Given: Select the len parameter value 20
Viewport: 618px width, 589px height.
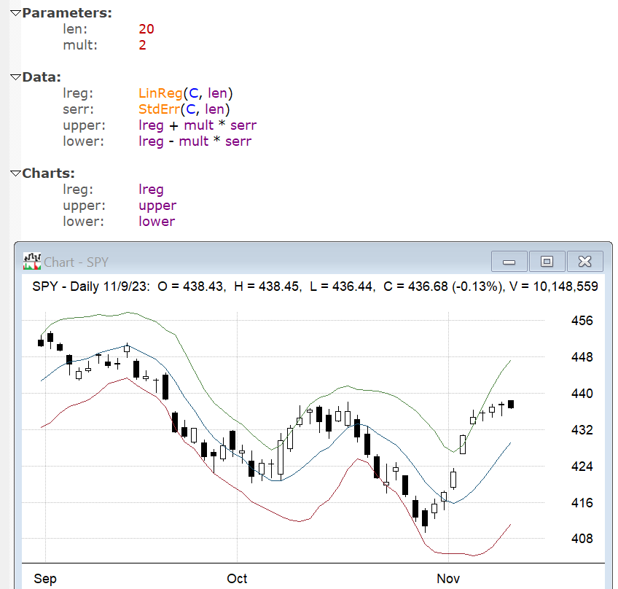Looking at the screenshot, I should click(x=146, y=29).
